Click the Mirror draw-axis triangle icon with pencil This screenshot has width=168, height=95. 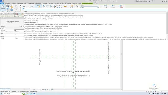click(x=54, y=6)
